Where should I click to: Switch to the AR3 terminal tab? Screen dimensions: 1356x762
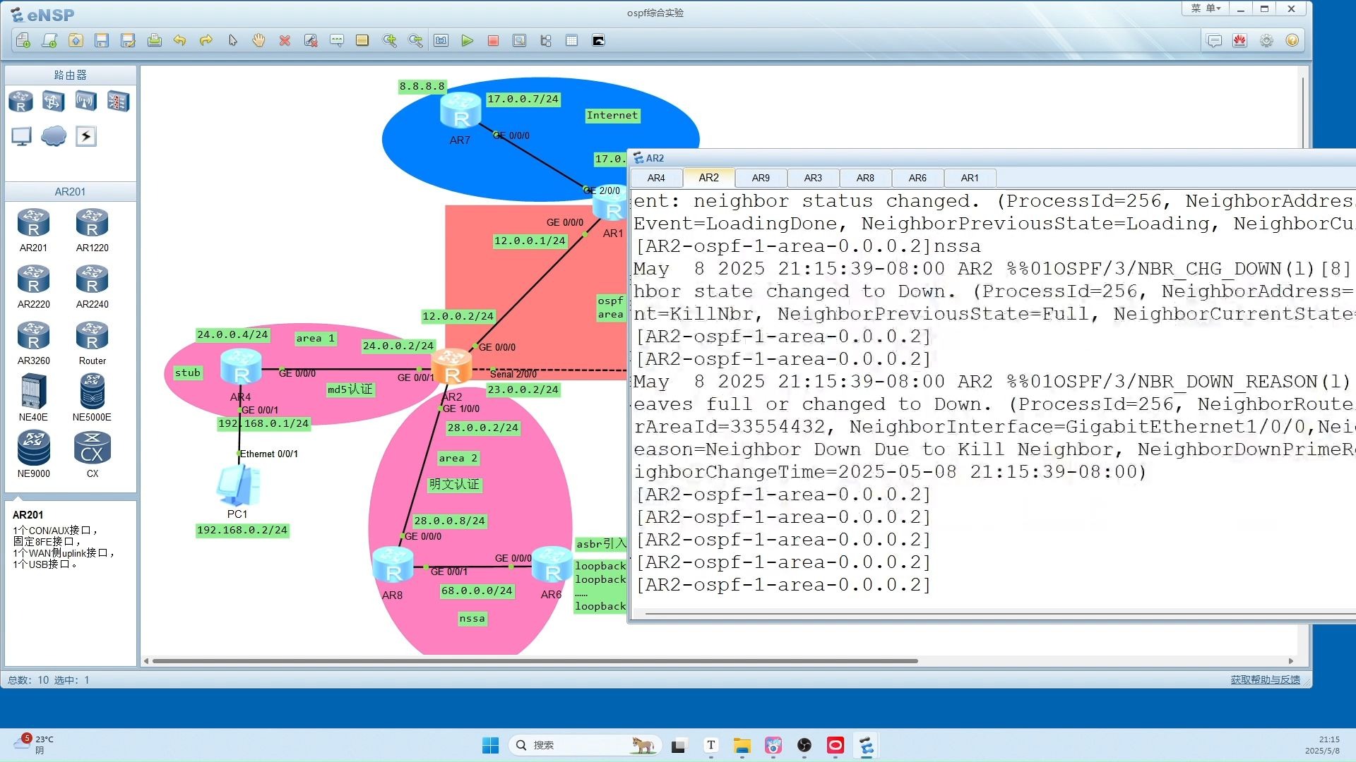click(813, 178)
